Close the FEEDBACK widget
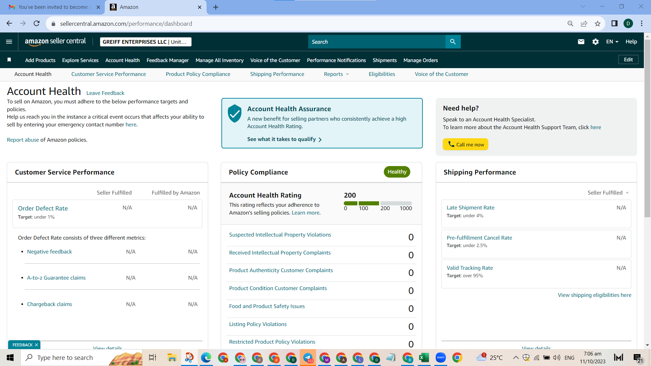Screen dimensions: 651x366 [x=36, y=345]
